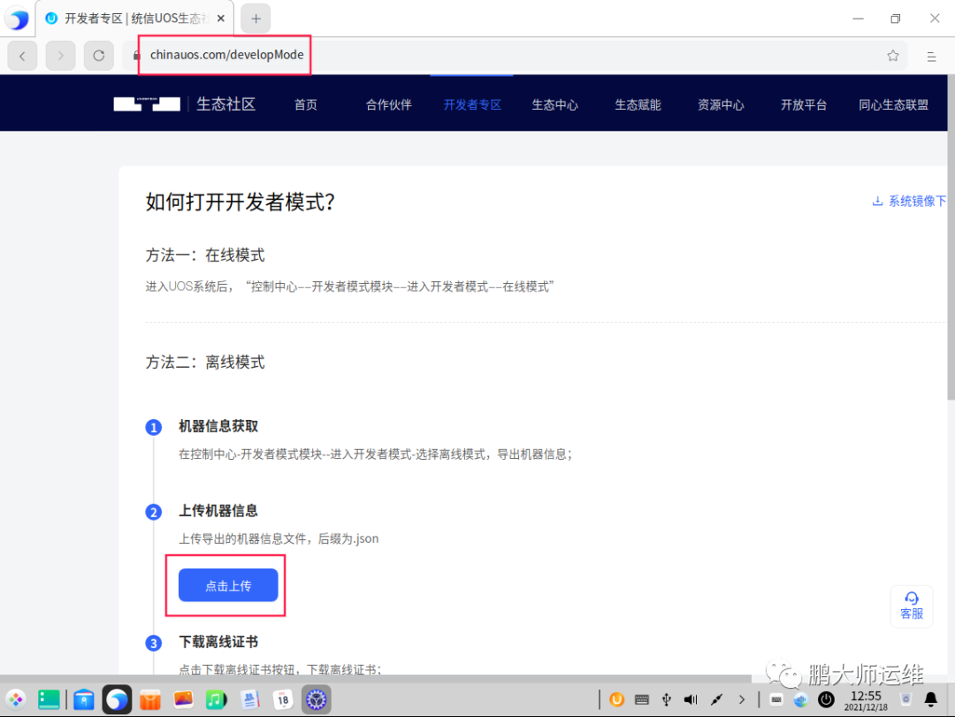The height and width of the screenshot is (717, 955).
Task: Click the padlock site security icon
Action: pyautogui.click(x=136, y=56)
